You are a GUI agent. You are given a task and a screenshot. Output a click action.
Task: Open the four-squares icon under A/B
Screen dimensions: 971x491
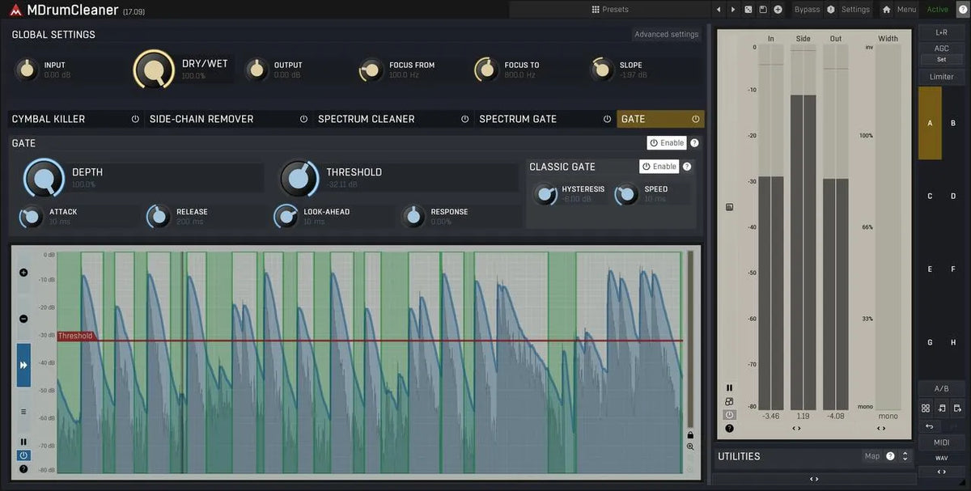[926, 408]
